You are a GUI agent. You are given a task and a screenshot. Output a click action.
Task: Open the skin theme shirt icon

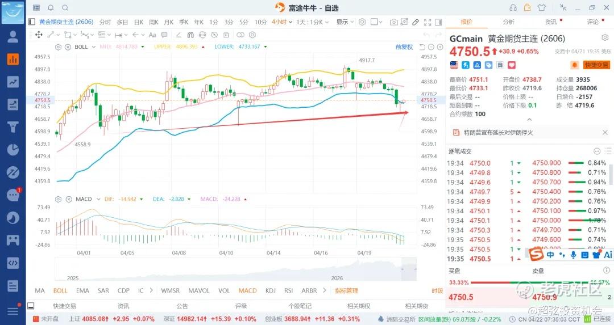[x=542, y=8]
